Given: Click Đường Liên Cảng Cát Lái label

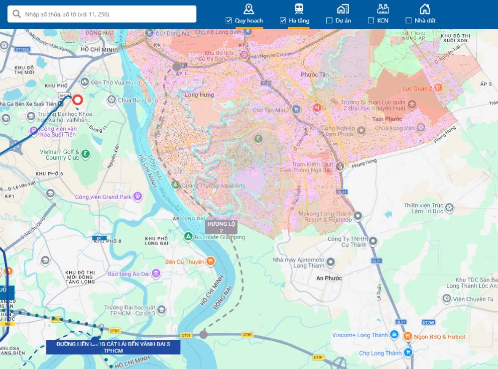Looking at the screenshot, I should point(113,347).
